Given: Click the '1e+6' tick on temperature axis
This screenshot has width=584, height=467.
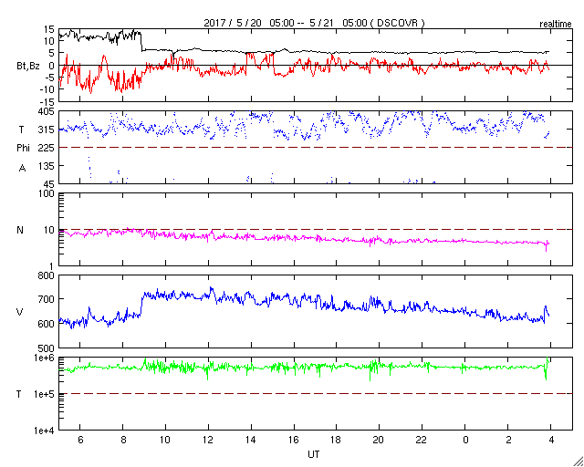Looking at the screenshot, I should (x=47, y=358).
